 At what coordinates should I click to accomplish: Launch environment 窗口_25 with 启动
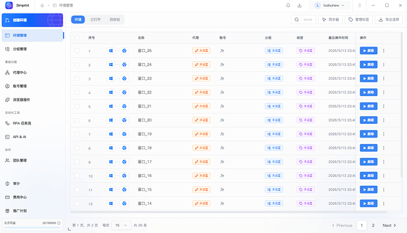[369, 51]
